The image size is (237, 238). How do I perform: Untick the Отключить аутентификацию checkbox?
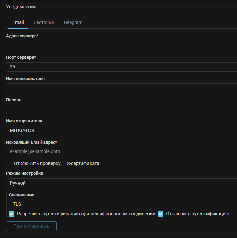point(161,214)
